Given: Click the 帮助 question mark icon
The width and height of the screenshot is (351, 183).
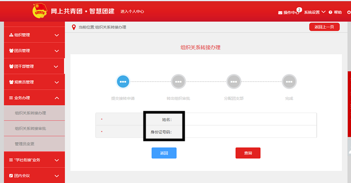Looking at the screenshot, I should tap(330, 12).
